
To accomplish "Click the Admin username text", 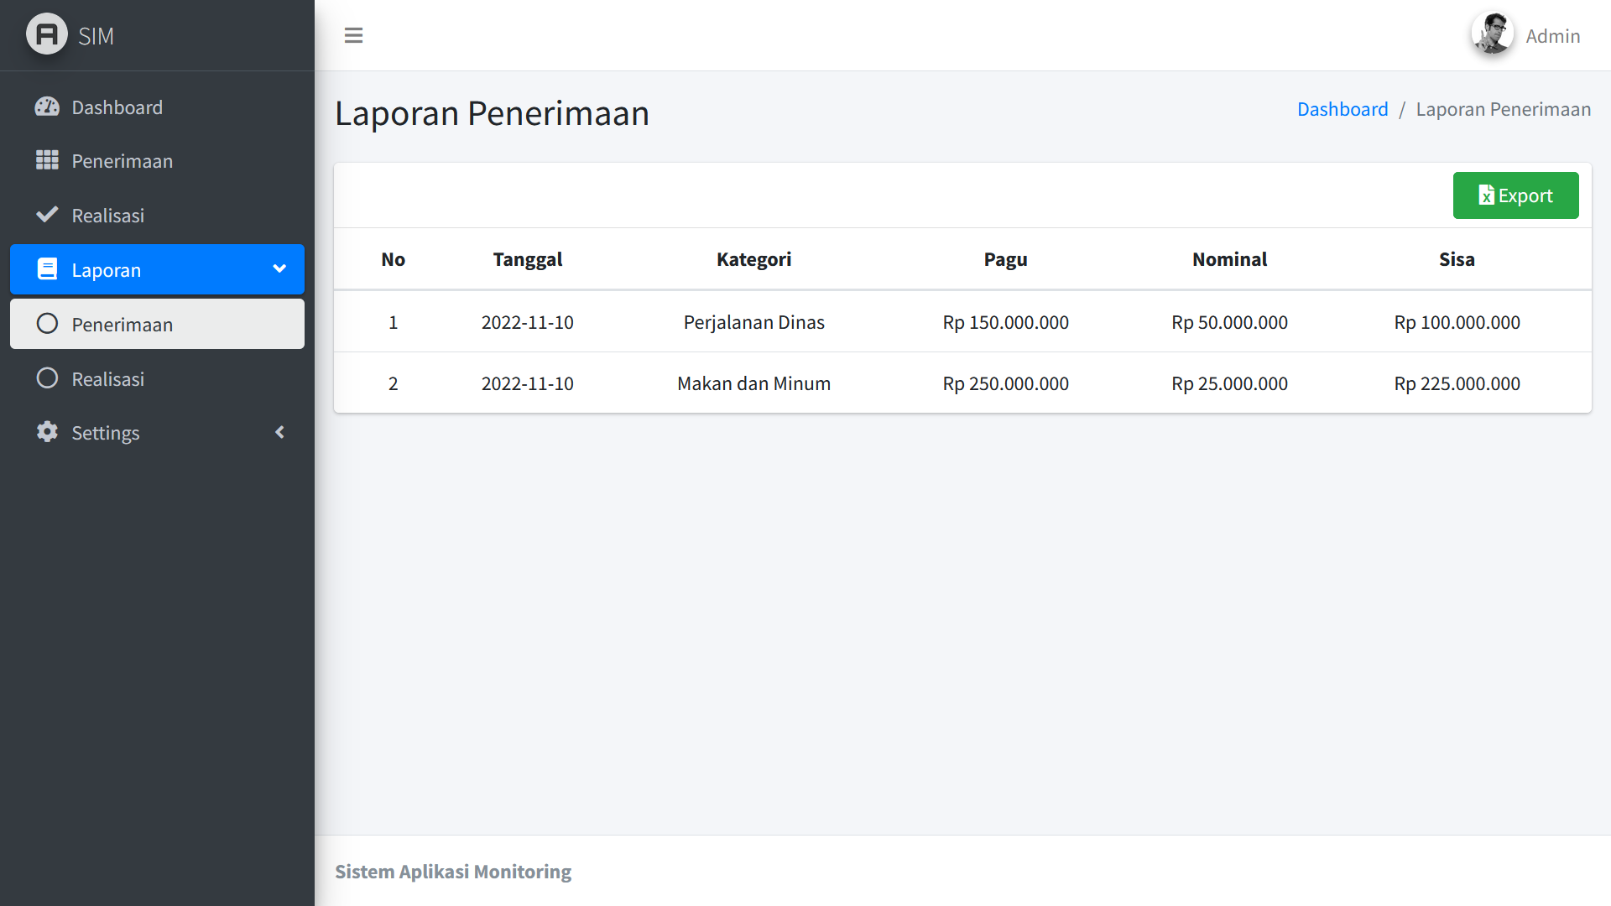I will click(1552, 36).
